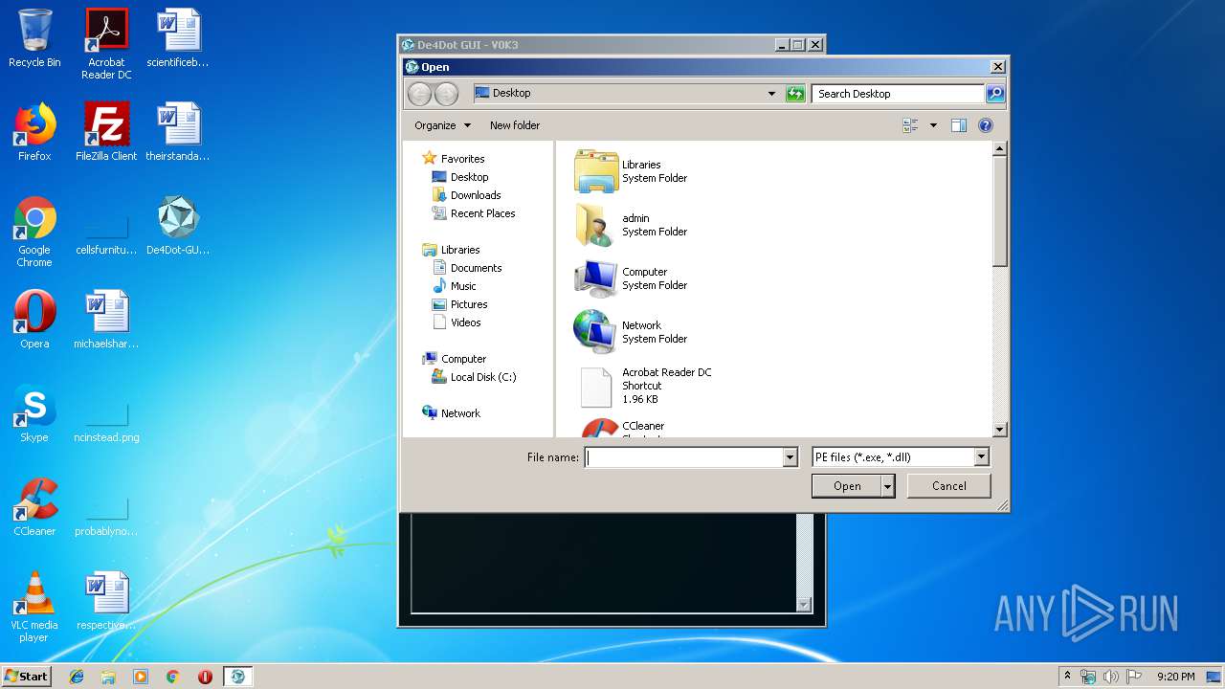Expand the File name history dropdown
1225x689 pixels.
coord(791,457)
